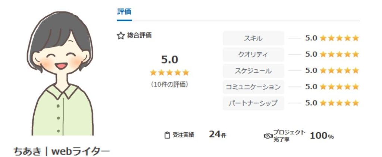Click the 24件 order count
The width and height of the screenshot is (382, 157).
click(x=217, y=135)
